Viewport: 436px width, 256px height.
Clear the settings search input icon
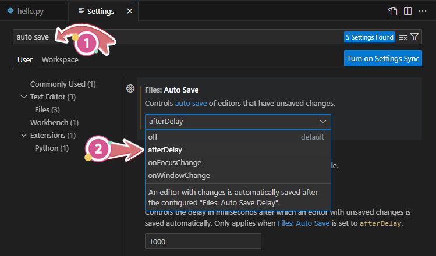tap(403, 37)
